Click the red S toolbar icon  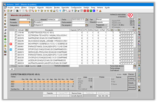[85, 11]
